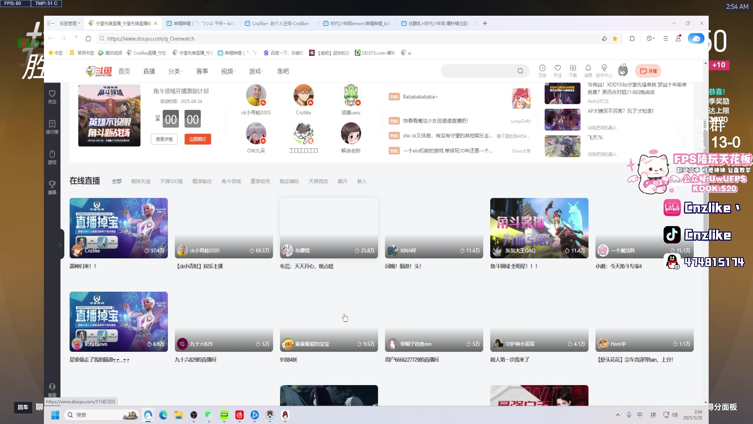Viewport: 753px width, 424px height.
Task: Click the browser share icon
Action: 604,38
